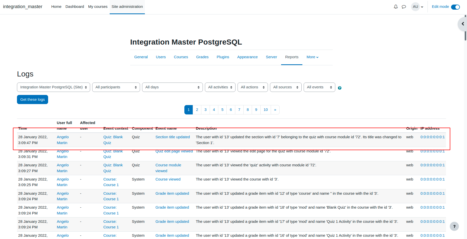The width and height of the screenshot is (467, 239).
Task: Click the 'Description' column header
Action: pyautogui.click(x=206, y=128)
